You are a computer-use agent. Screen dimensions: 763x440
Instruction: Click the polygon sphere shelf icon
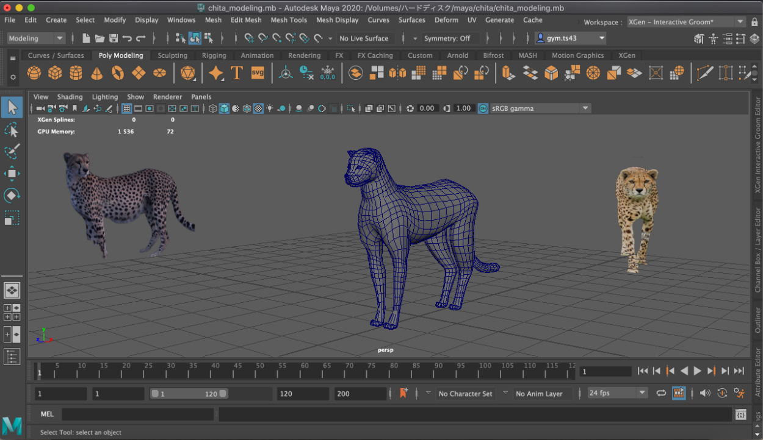(x=34, y=74)
